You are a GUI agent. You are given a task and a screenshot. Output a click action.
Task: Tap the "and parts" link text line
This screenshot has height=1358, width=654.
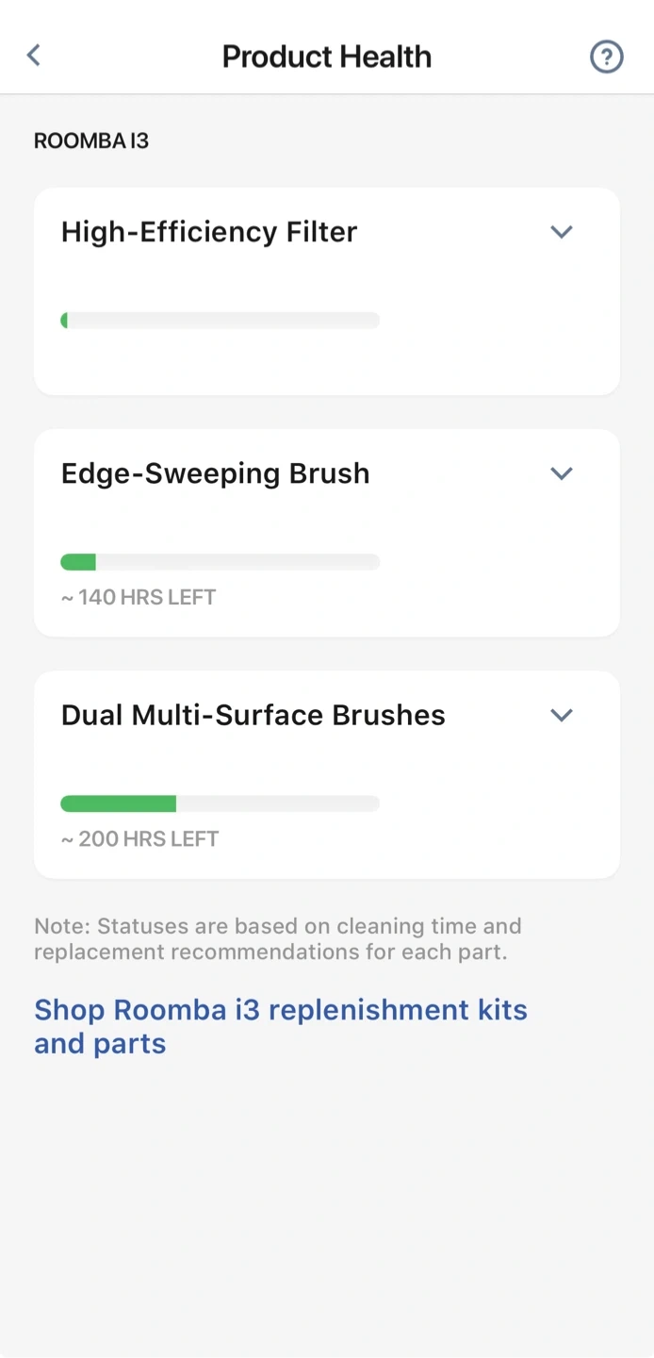pyautogui.click(x=100, y=1044)
